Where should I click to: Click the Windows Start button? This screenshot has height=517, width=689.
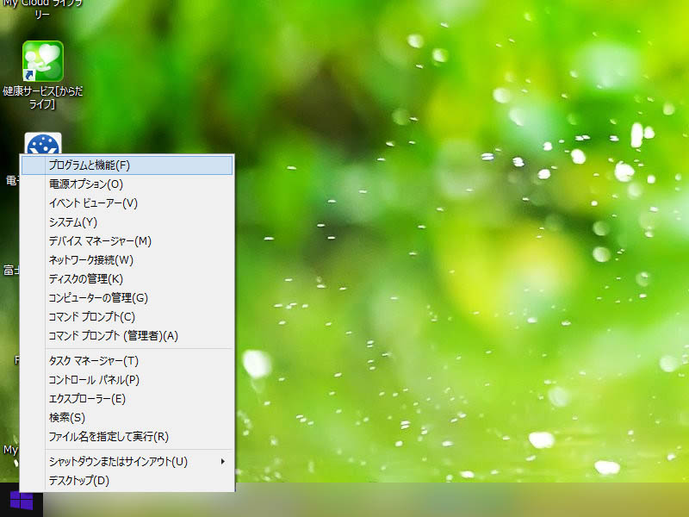pyautogui.click(x=21, y=501)
